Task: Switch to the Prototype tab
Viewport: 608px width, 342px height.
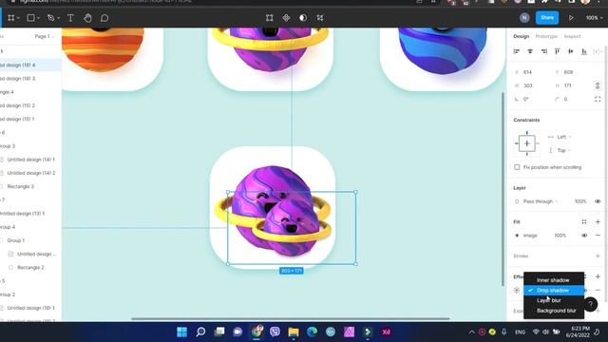Action: (546, 36)
